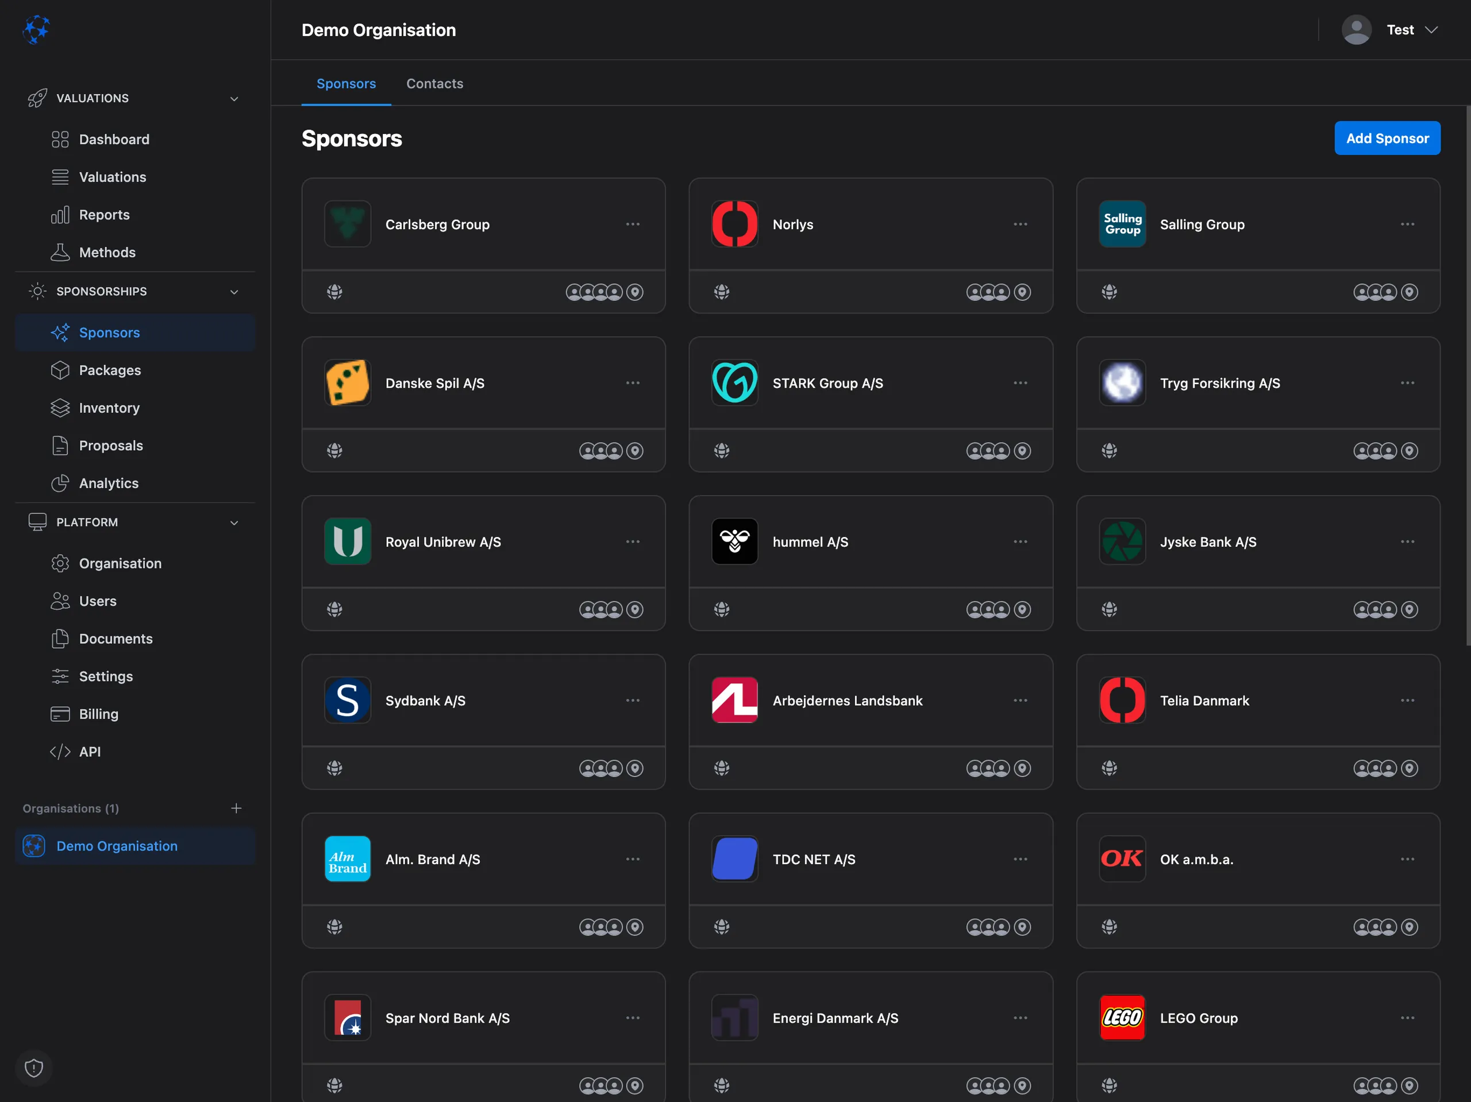Viewport: 1471px width, 1102px height.
Task: Click the app logo in top-left corner
Action: (36, 29)
